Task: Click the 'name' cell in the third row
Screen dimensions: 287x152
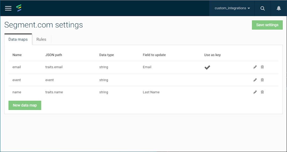Action: click(x=17, y=92)
